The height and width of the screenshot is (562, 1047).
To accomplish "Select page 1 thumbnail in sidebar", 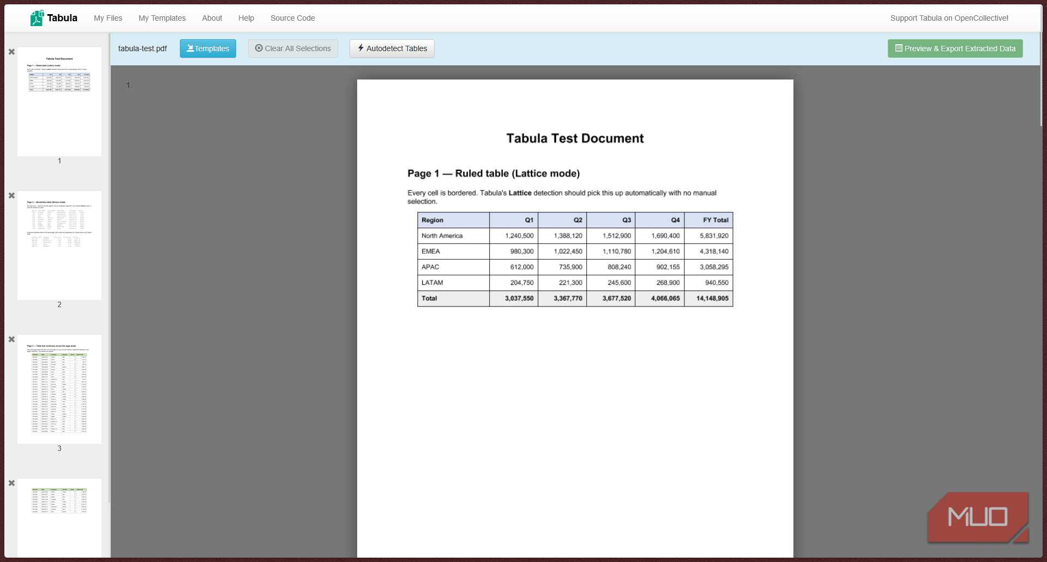I will [x=59, y=102].
